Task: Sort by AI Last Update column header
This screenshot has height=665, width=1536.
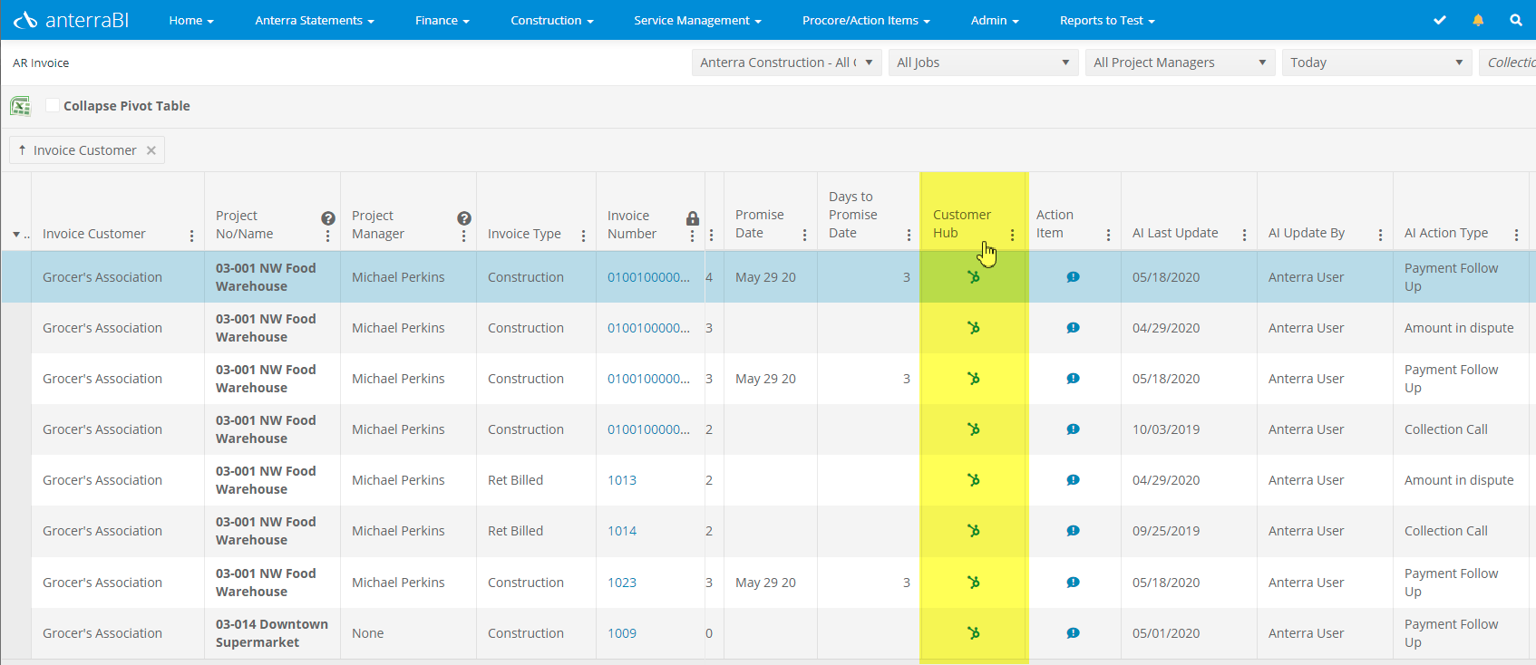Action: pos(1175,233)
